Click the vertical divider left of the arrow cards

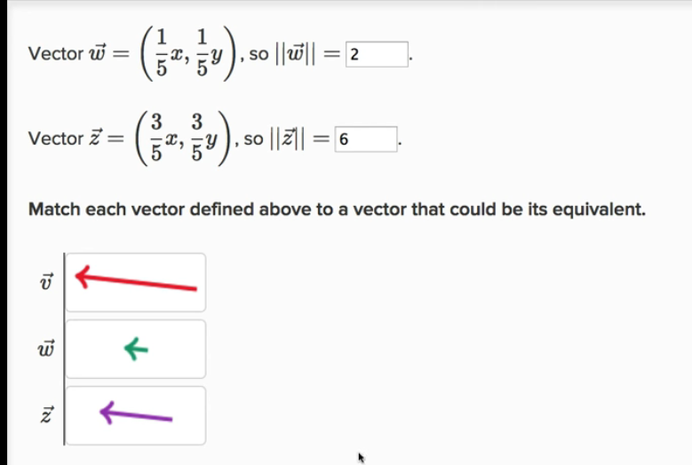click(63, 348)
